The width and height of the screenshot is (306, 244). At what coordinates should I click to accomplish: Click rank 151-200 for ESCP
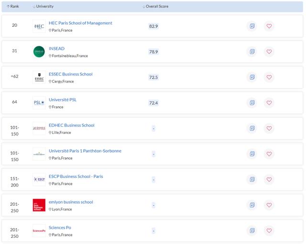(15, 182)
